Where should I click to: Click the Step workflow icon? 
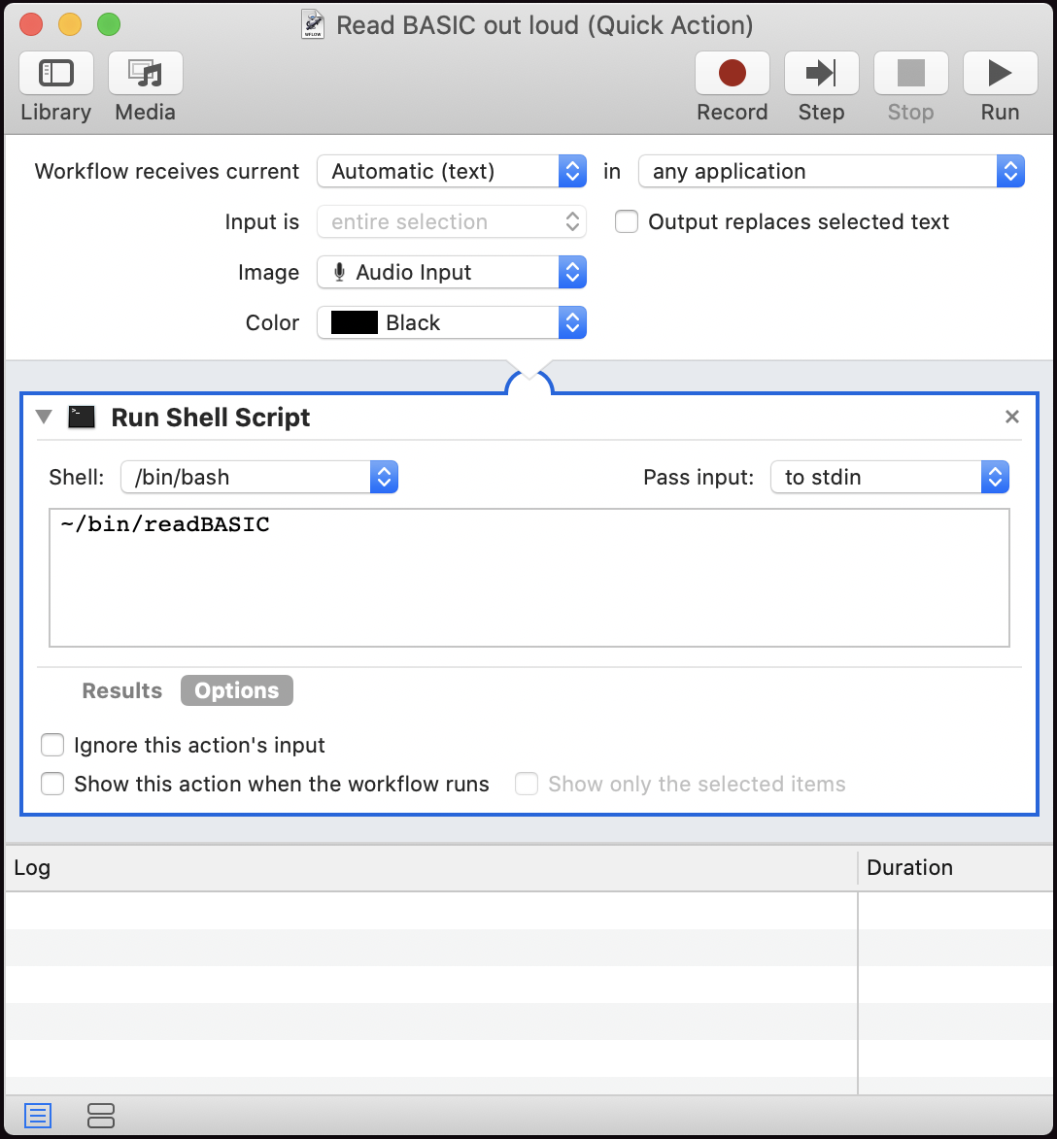click(x=821, y=74)
